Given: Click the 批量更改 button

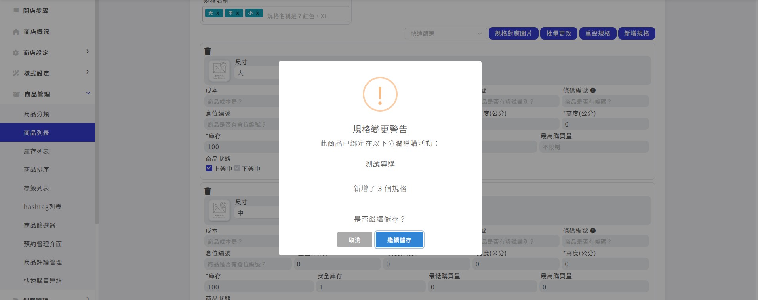Looking at the screenshot, I should point(559,34).
